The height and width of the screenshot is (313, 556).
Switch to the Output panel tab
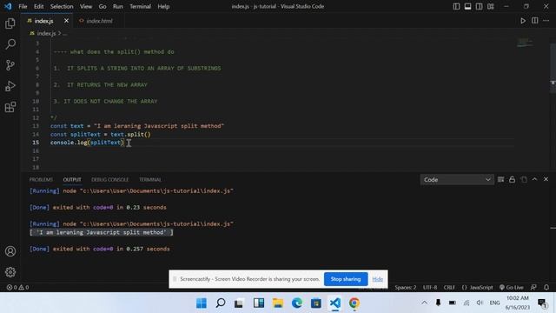pos(72,180)
